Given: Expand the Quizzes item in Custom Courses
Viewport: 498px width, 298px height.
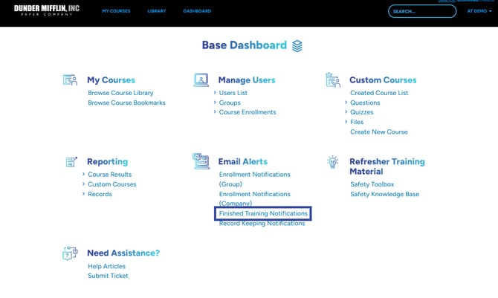Looking at the screenshot, I should coord(362,112).
